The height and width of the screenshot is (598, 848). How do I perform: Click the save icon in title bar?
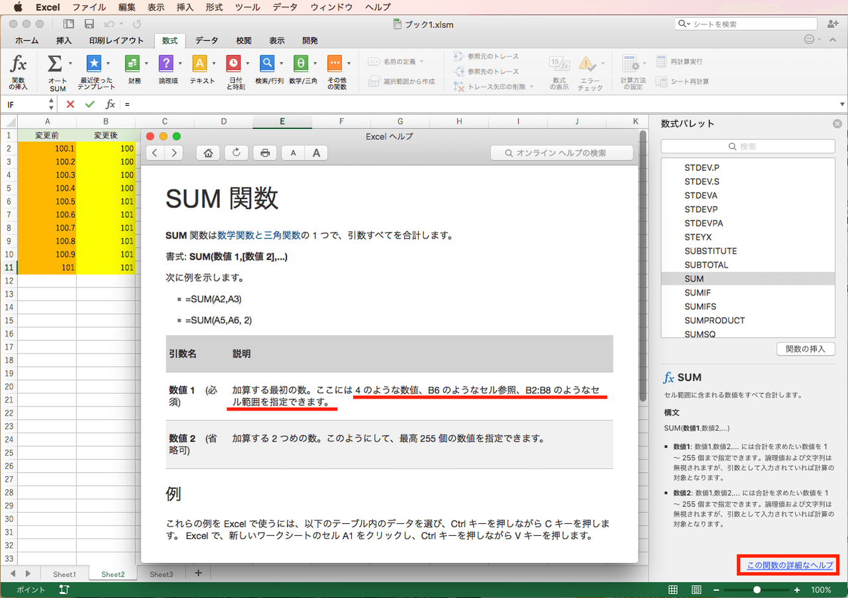(89, 24)
